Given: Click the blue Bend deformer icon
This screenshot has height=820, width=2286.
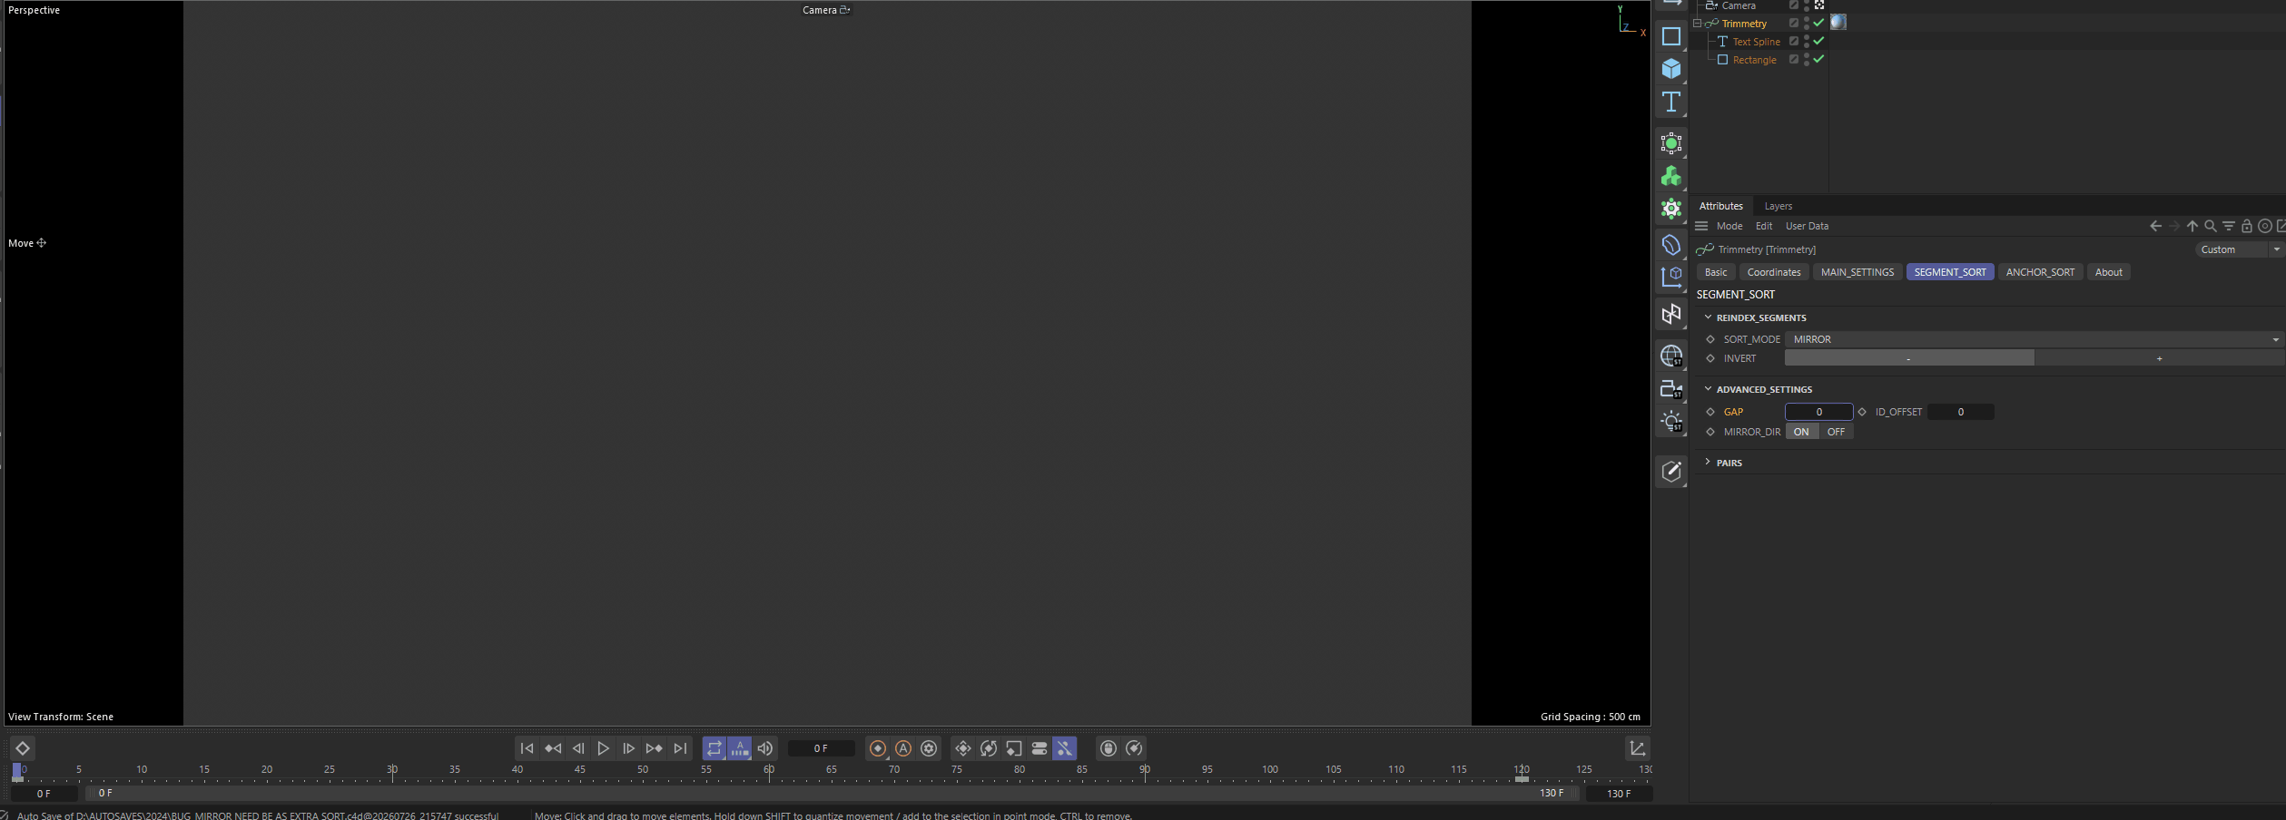Looking at the screenshot, I should pyautogui.click(x=1670, y=245).
